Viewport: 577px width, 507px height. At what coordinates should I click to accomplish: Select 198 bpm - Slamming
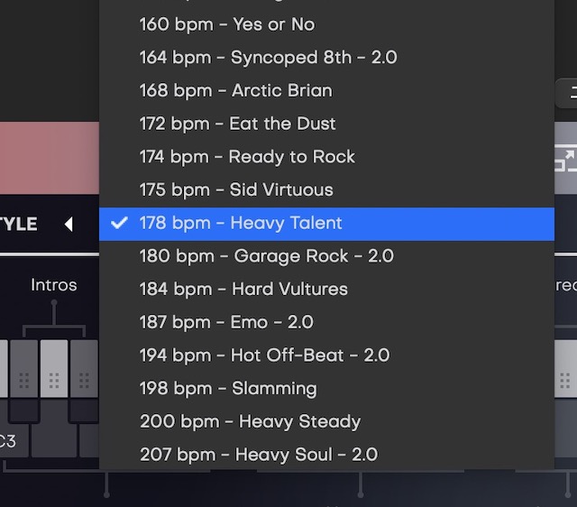click(228, 389)
